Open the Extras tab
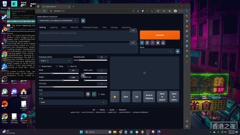Viewport: 240px width, 135px height. click(64, 27)
